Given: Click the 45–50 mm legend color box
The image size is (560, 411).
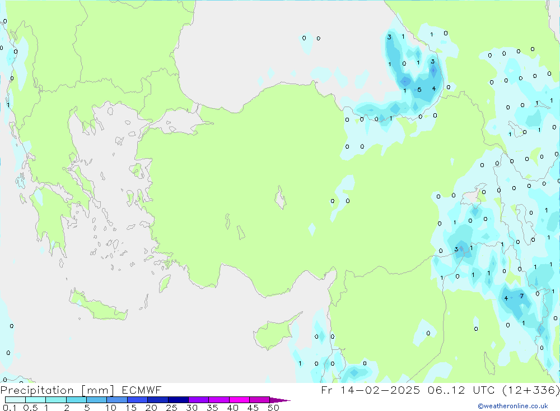Looking at the screenshot, I should point(259,400).
